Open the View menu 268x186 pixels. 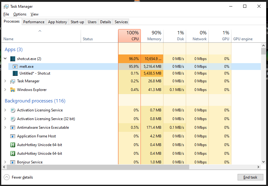pyautogui.click(x=34, y=14)
